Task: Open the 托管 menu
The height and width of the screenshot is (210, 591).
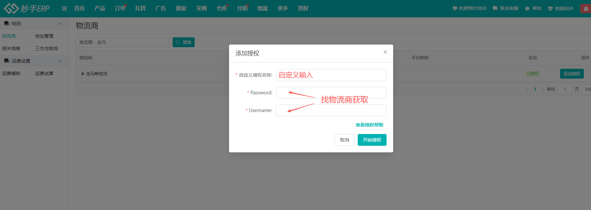Action: (x=140, y=9)
